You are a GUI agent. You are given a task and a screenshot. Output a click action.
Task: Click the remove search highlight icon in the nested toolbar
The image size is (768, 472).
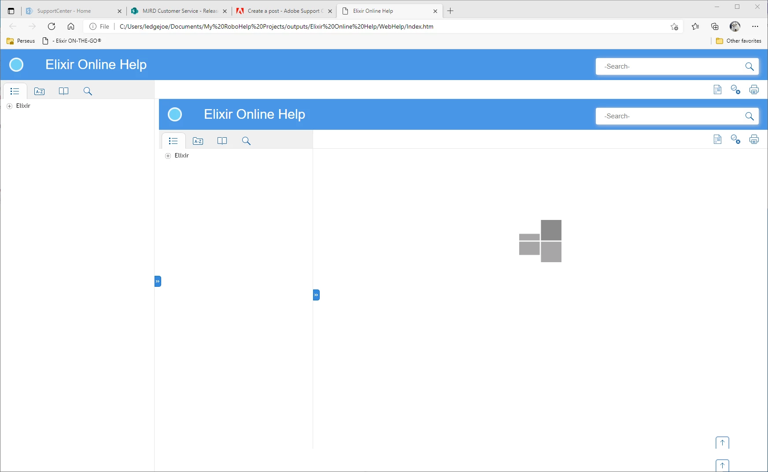point(735,139)
